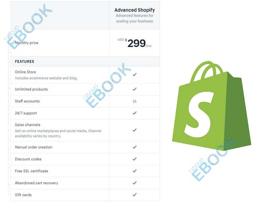The width and height of the screenshot is (270, 202).
Task: Click the Abandoned cart recovery label
Action: pyautogui.click(x=37, y=183)
